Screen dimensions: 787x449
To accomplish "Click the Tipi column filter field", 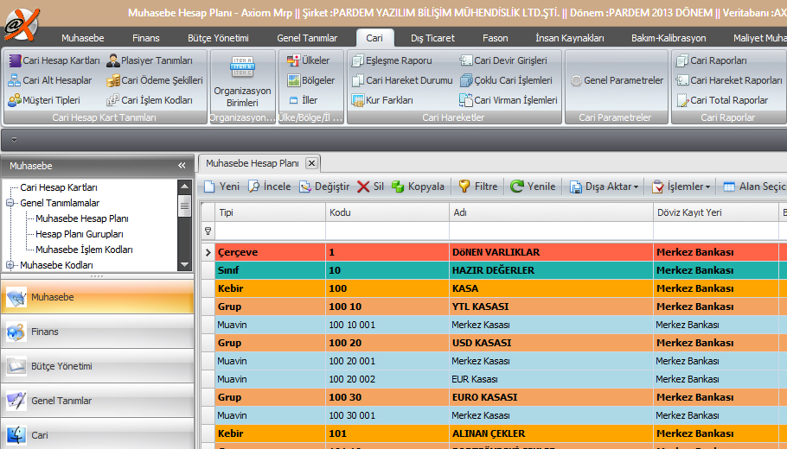I will pos(270,231).
